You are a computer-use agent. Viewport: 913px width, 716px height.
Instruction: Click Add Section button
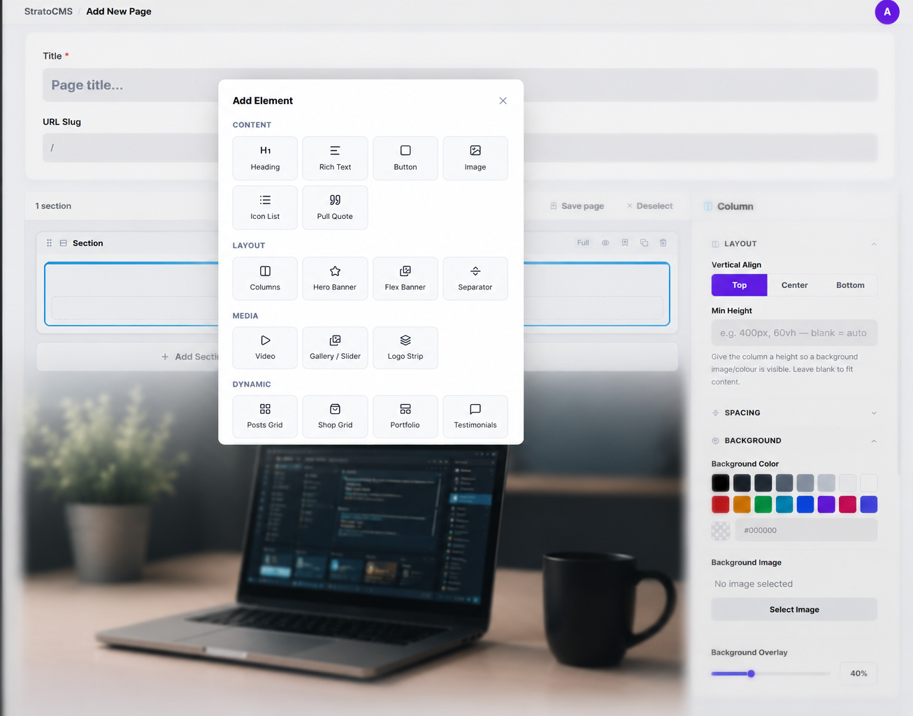pyautogui.click(x=190, y=357)
